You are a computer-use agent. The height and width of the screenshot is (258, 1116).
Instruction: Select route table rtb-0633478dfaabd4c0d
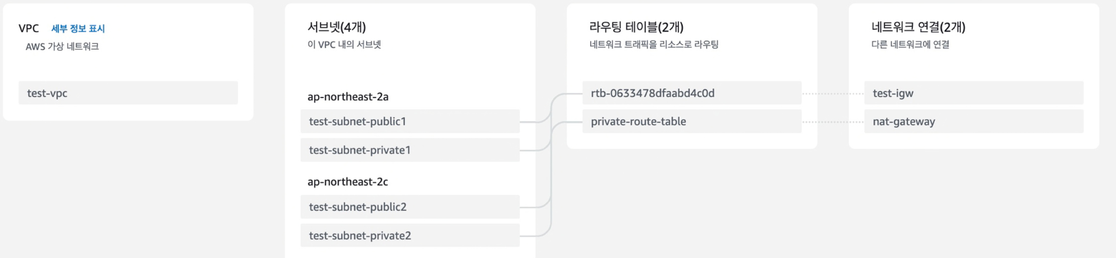coord(692,93)
